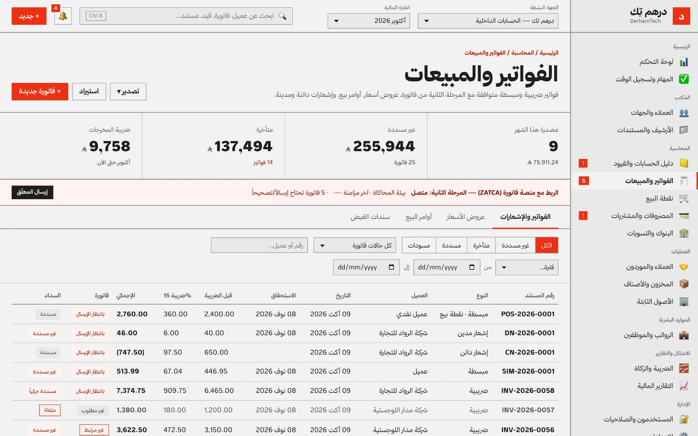Click the expenses and purchases card icon

(684, 216)
